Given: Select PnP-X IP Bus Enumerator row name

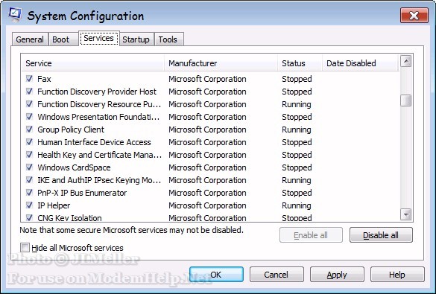Looking at the screenshot, I should 82,193.
